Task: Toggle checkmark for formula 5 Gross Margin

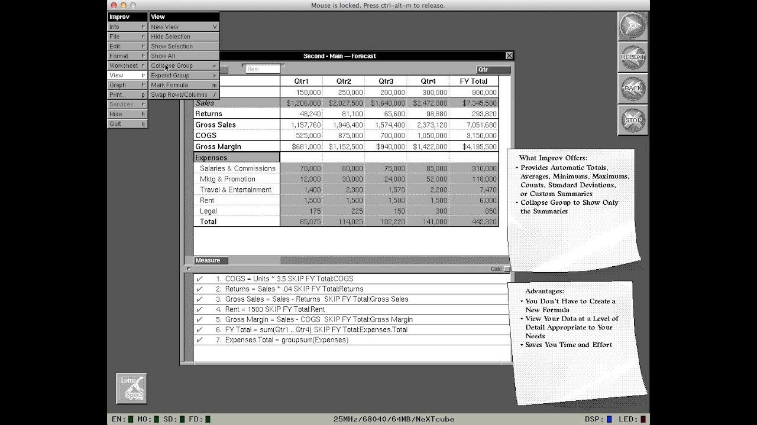Action: pos(199,319)
